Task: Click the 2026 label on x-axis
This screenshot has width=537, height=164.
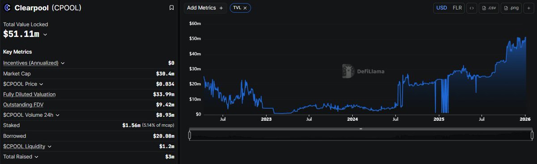Action: [525, 119]
